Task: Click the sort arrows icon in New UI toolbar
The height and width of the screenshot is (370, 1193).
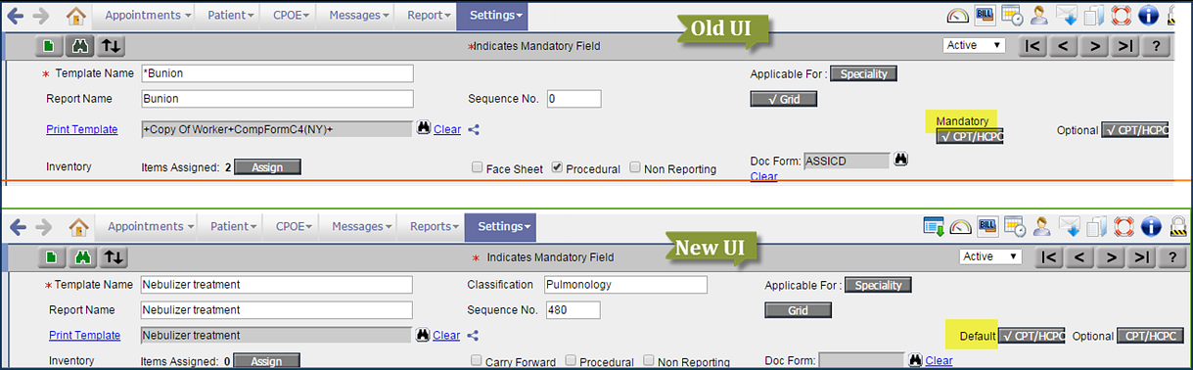Action: (x=115, y=257)
